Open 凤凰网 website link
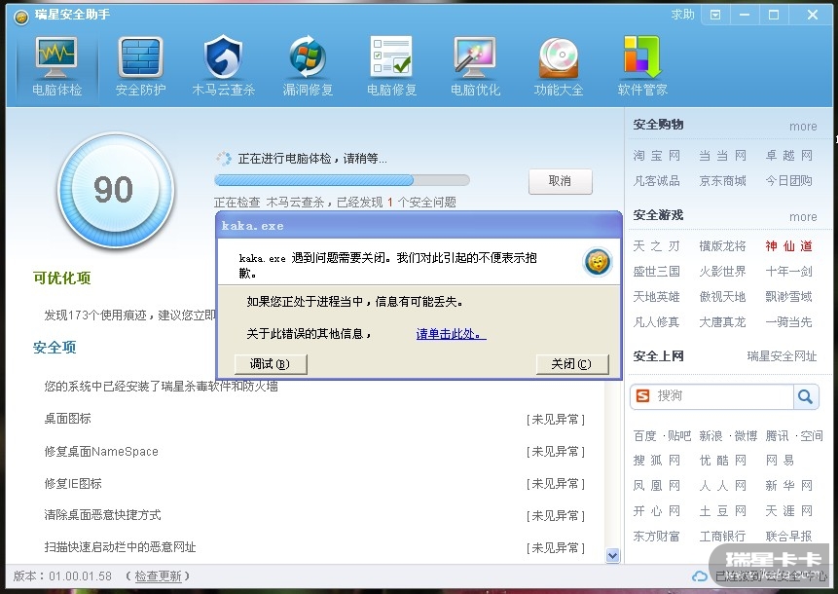Screen dimensions: 838x594 [x=656, y=486]
